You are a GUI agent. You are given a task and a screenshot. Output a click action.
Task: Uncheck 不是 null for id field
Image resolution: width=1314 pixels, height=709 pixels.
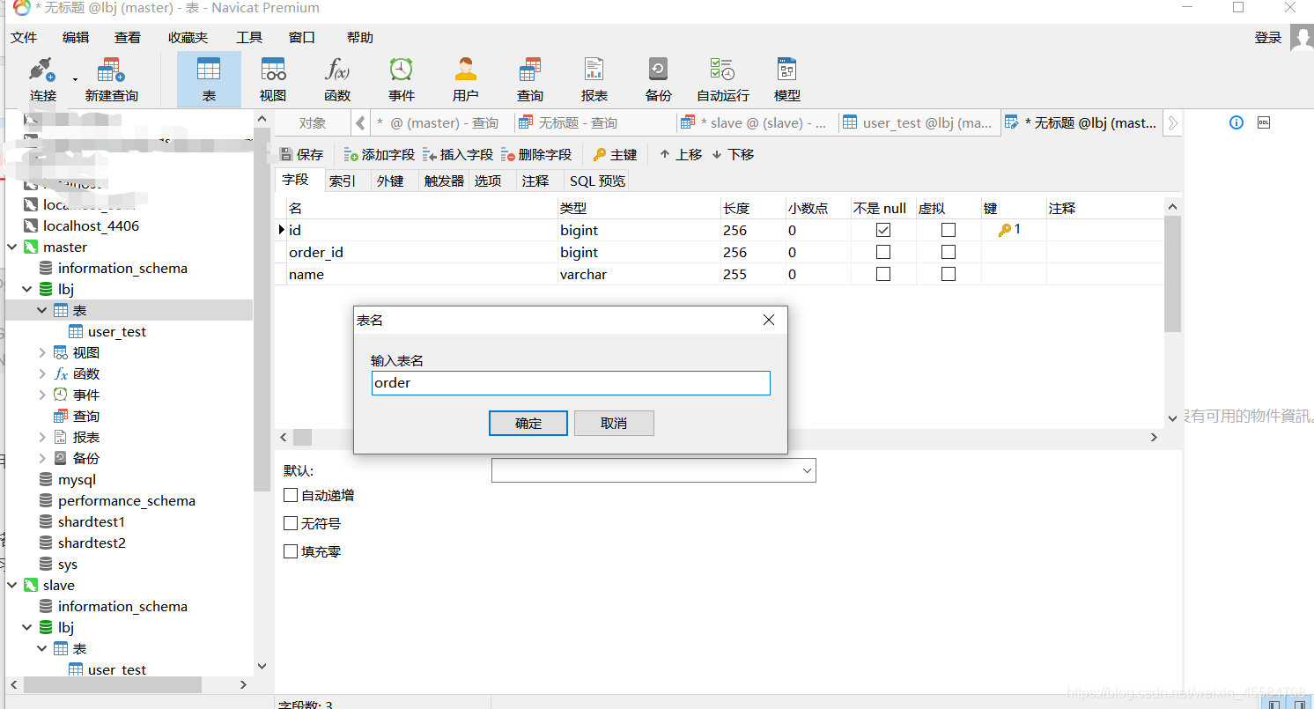[x=883, y=230]
